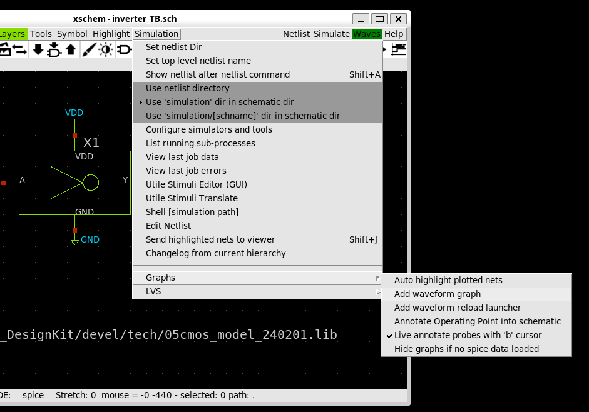Minimize the xschem window
The image size is (589, 412).
click(x=361, y=19)
